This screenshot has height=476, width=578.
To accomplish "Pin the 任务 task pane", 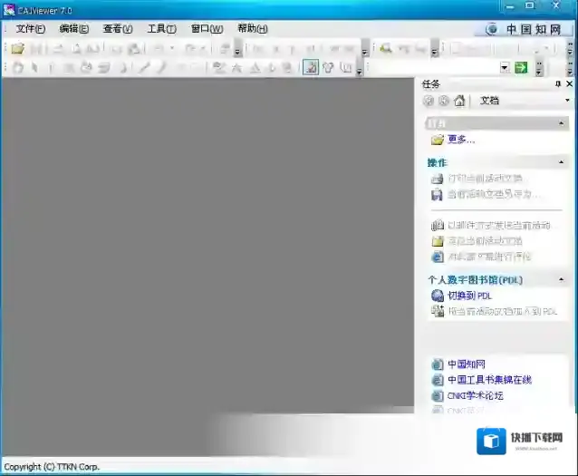I will point(557,84).
